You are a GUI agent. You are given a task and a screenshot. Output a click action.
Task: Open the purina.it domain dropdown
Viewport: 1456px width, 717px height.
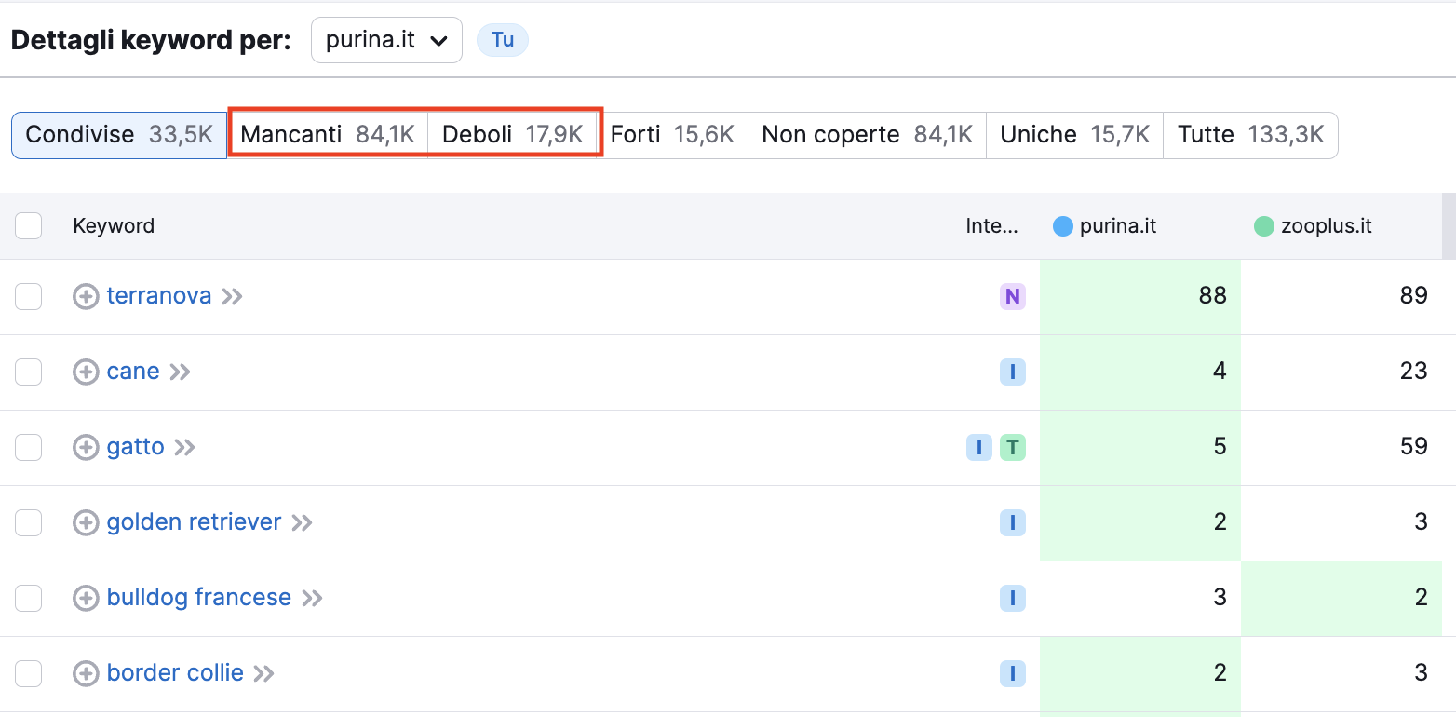(386, 40)
